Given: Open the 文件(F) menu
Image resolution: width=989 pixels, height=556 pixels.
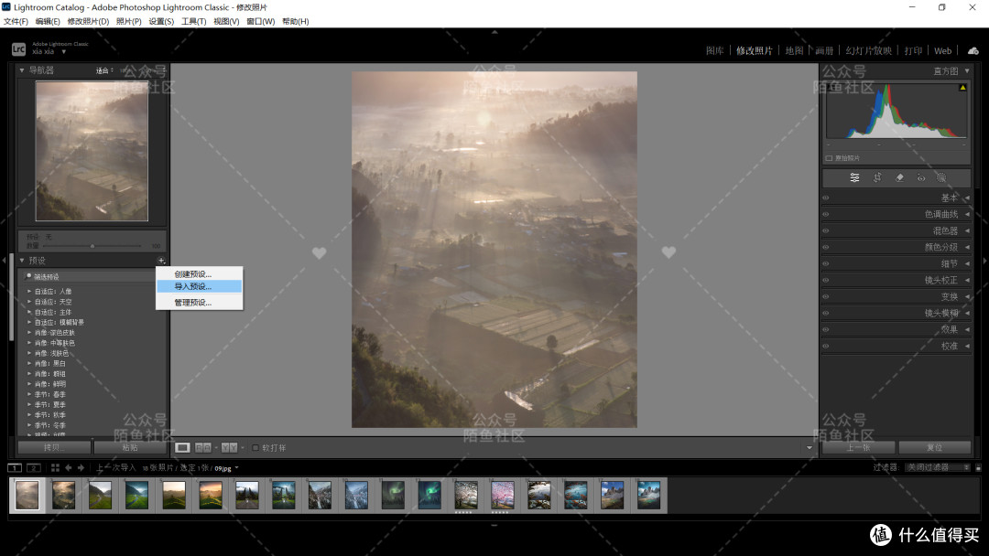Looking at the screenshot, I should pos(16,21).
